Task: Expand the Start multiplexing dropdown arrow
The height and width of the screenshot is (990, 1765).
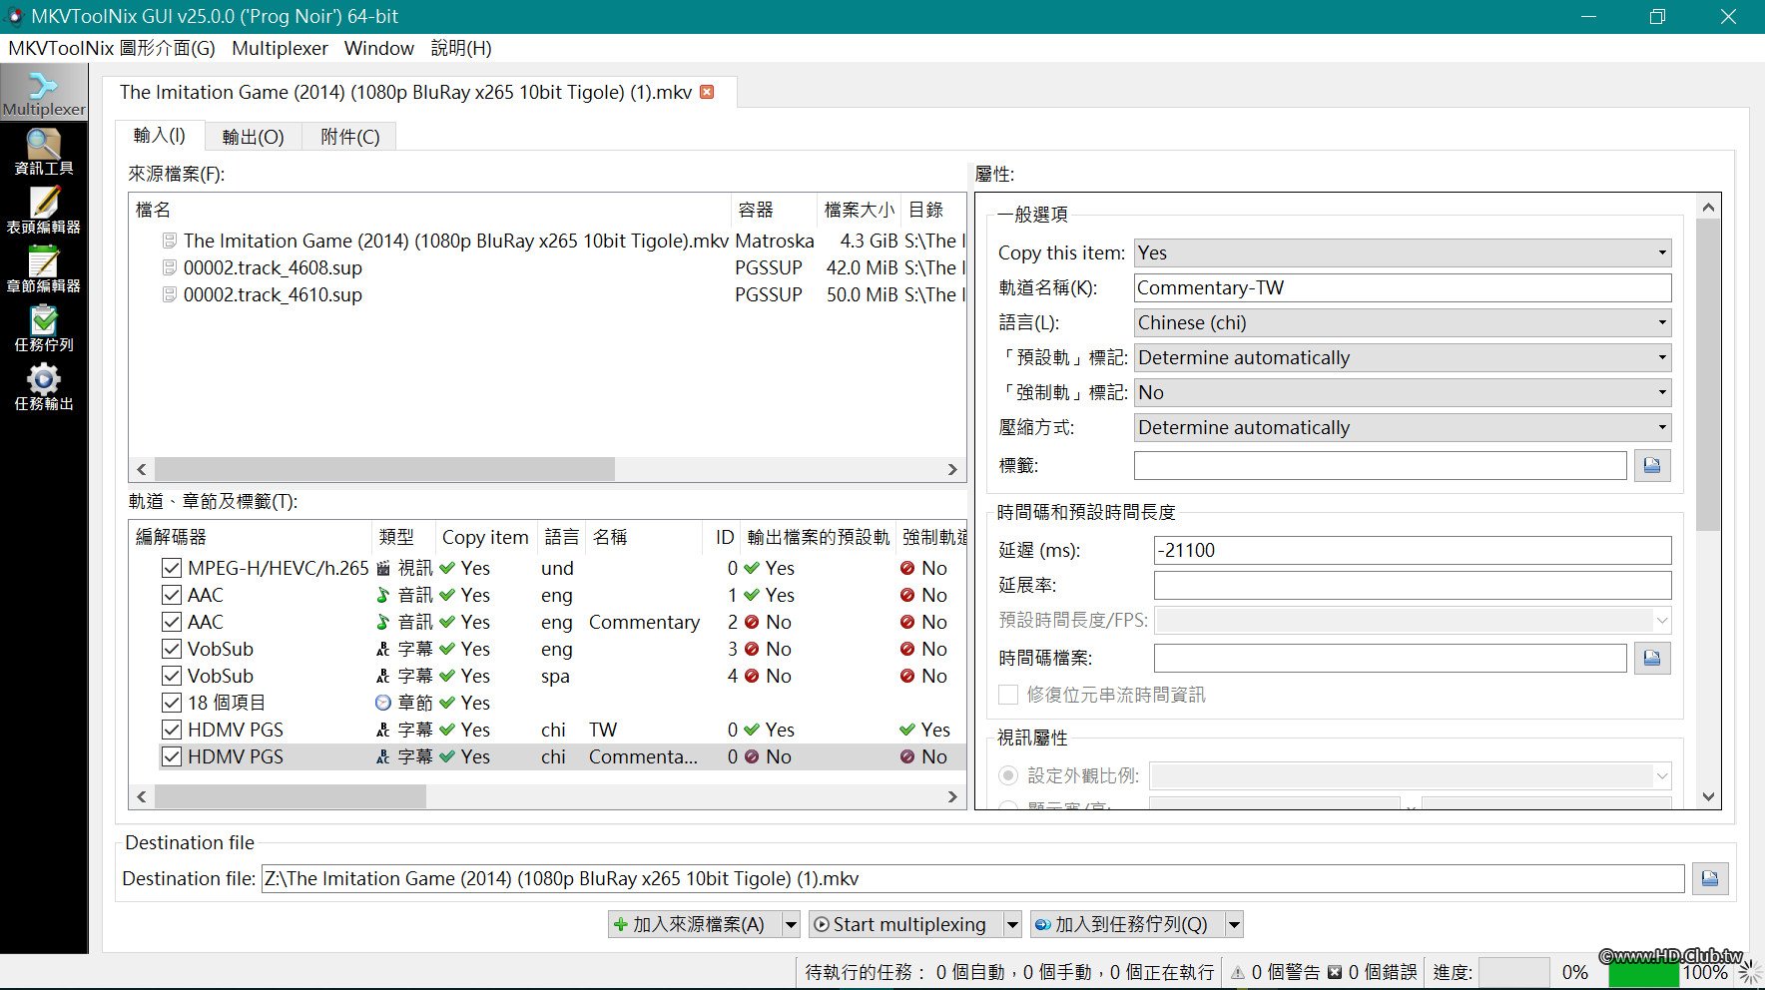Action: tap(1012, 924)
